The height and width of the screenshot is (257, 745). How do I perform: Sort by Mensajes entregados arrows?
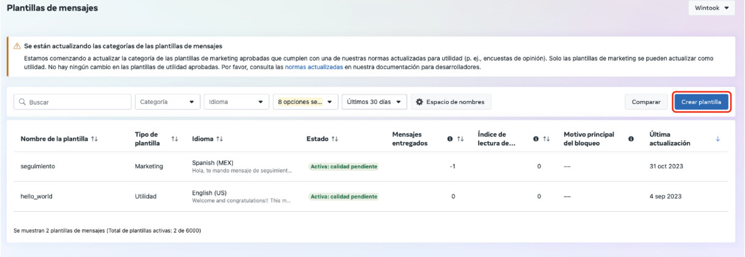click(460, 139)
